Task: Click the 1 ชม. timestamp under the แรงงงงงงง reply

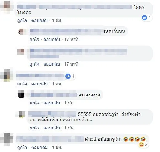Action: pos(69,103)
